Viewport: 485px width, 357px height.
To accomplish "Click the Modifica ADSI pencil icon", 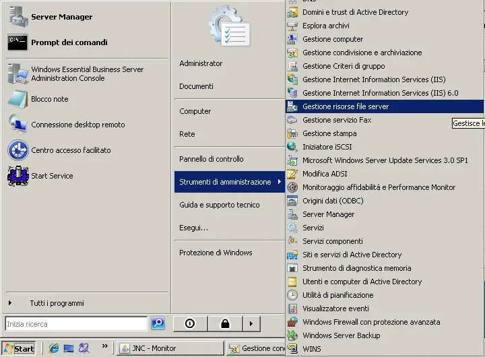I will (x=292, y=174).
